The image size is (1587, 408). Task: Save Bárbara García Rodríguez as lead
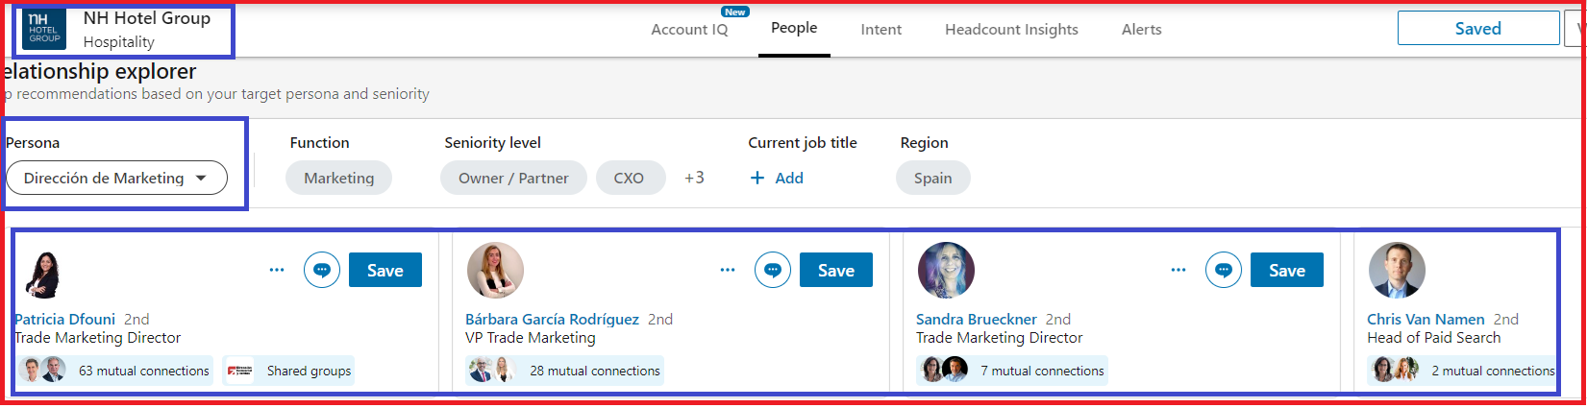pos(836,271)
